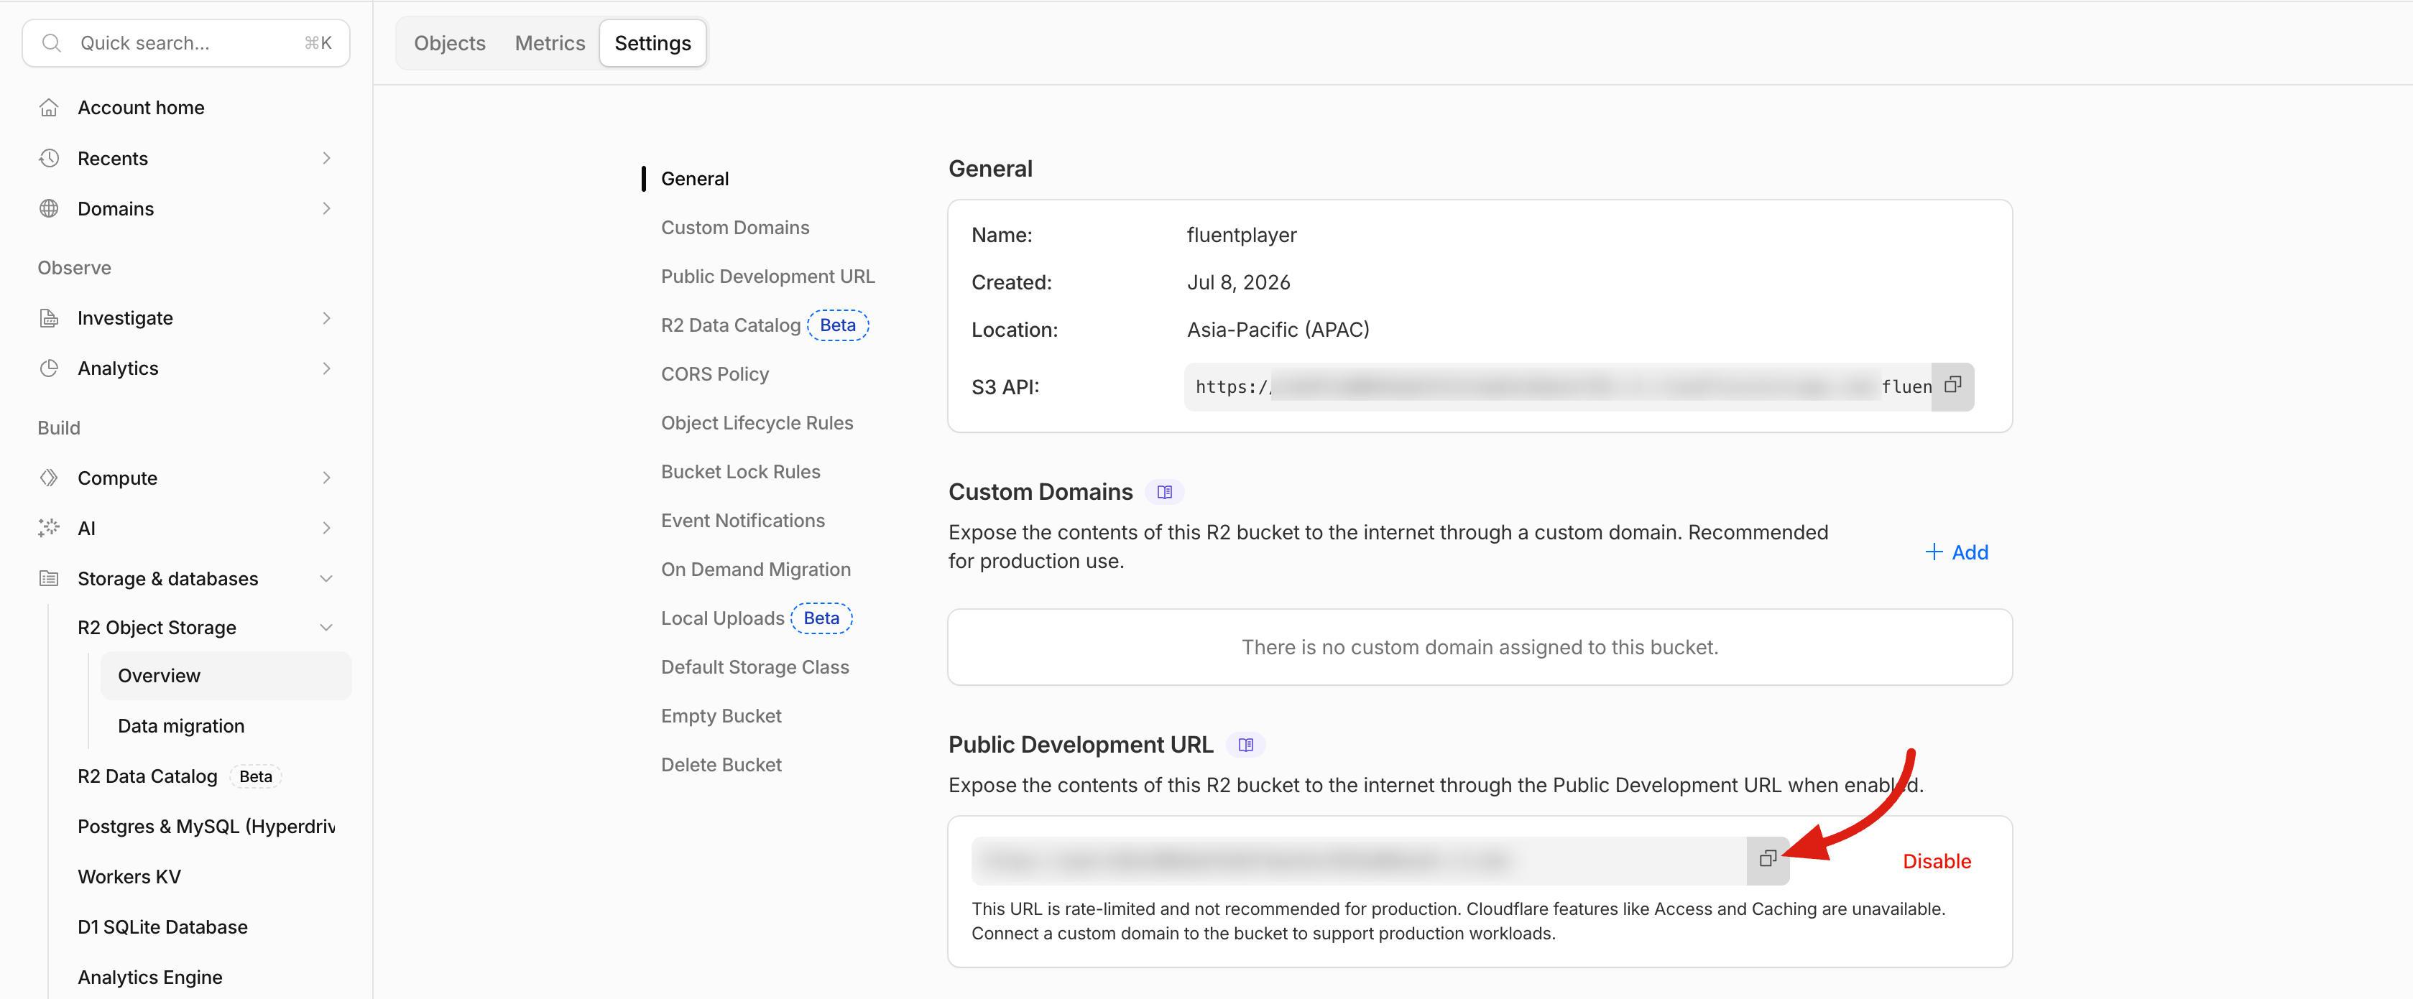The image size is (2413, 999).
Task: Add a custom domain
Action: (1957, 552)
